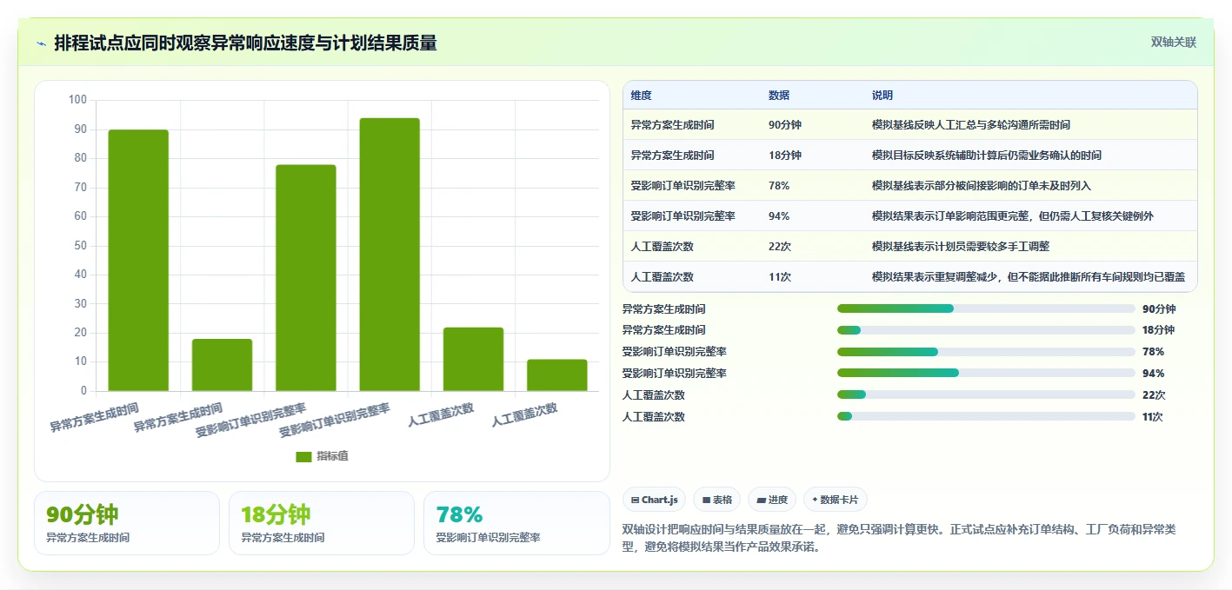The height and width of the screenshot is (590, 1232).
Task: Click the footer paragraph starting 双轴设计
Action: [x=899, y=538]
